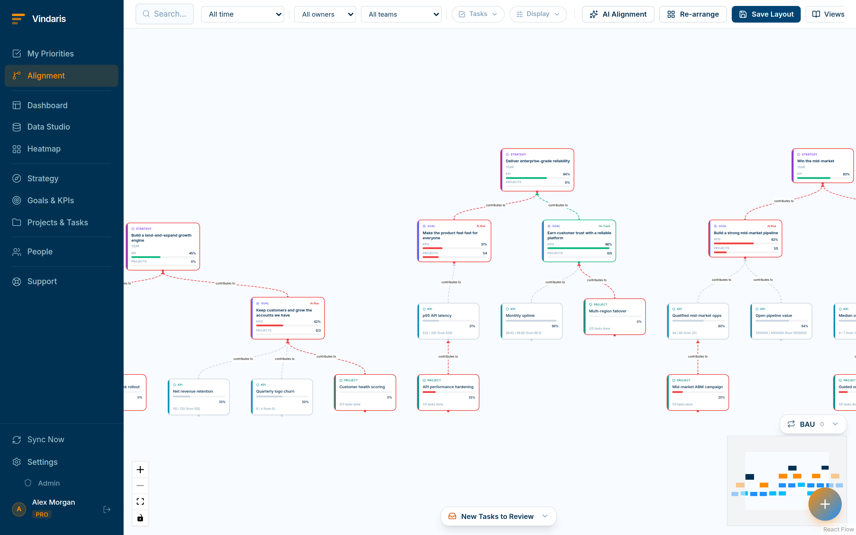856x535 pixels.
Task: Expand the Display options dropdown
Action: pos(538,14)
